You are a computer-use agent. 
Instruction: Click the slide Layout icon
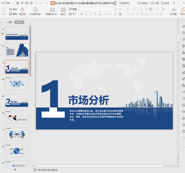point(63,10)
